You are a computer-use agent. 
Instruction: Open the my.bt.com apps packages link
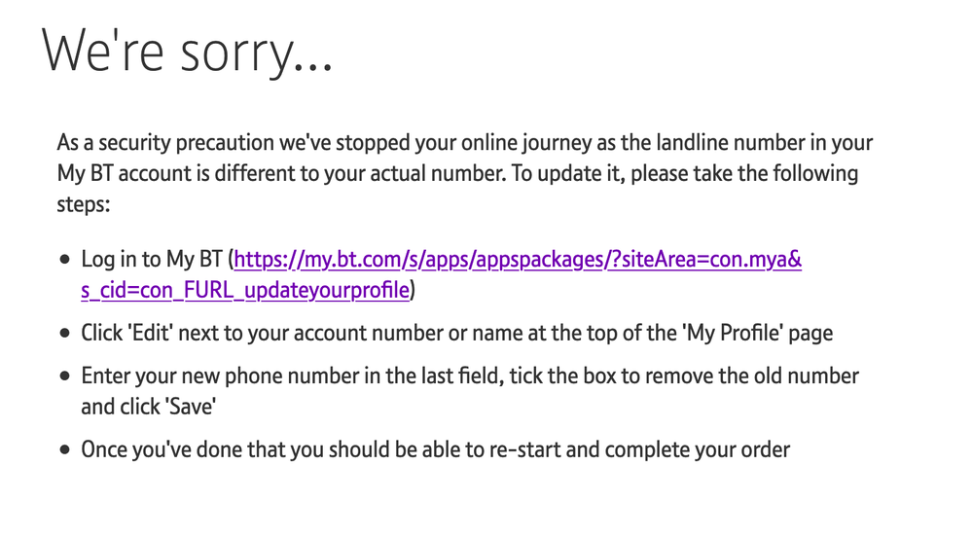point(518,260)
